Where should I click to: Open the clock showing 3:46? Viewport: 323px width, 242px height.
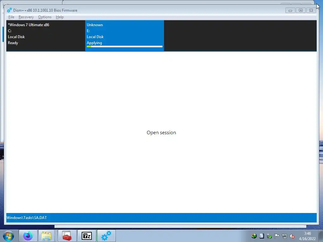point(307,236)
